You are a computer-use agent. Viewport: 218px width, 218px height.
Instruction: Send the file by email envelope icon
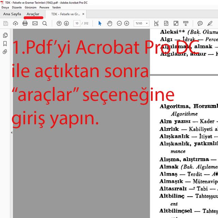(35, 24)
